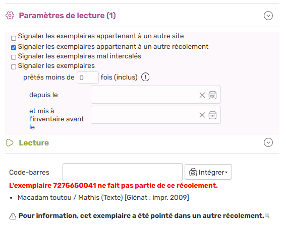Click the magnifier icon after the récolement warning
The image size is (286, 232).
click(267, 215)
